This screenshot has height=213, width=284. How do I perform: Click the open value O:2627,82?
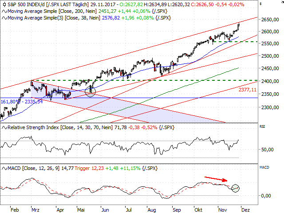131,4
